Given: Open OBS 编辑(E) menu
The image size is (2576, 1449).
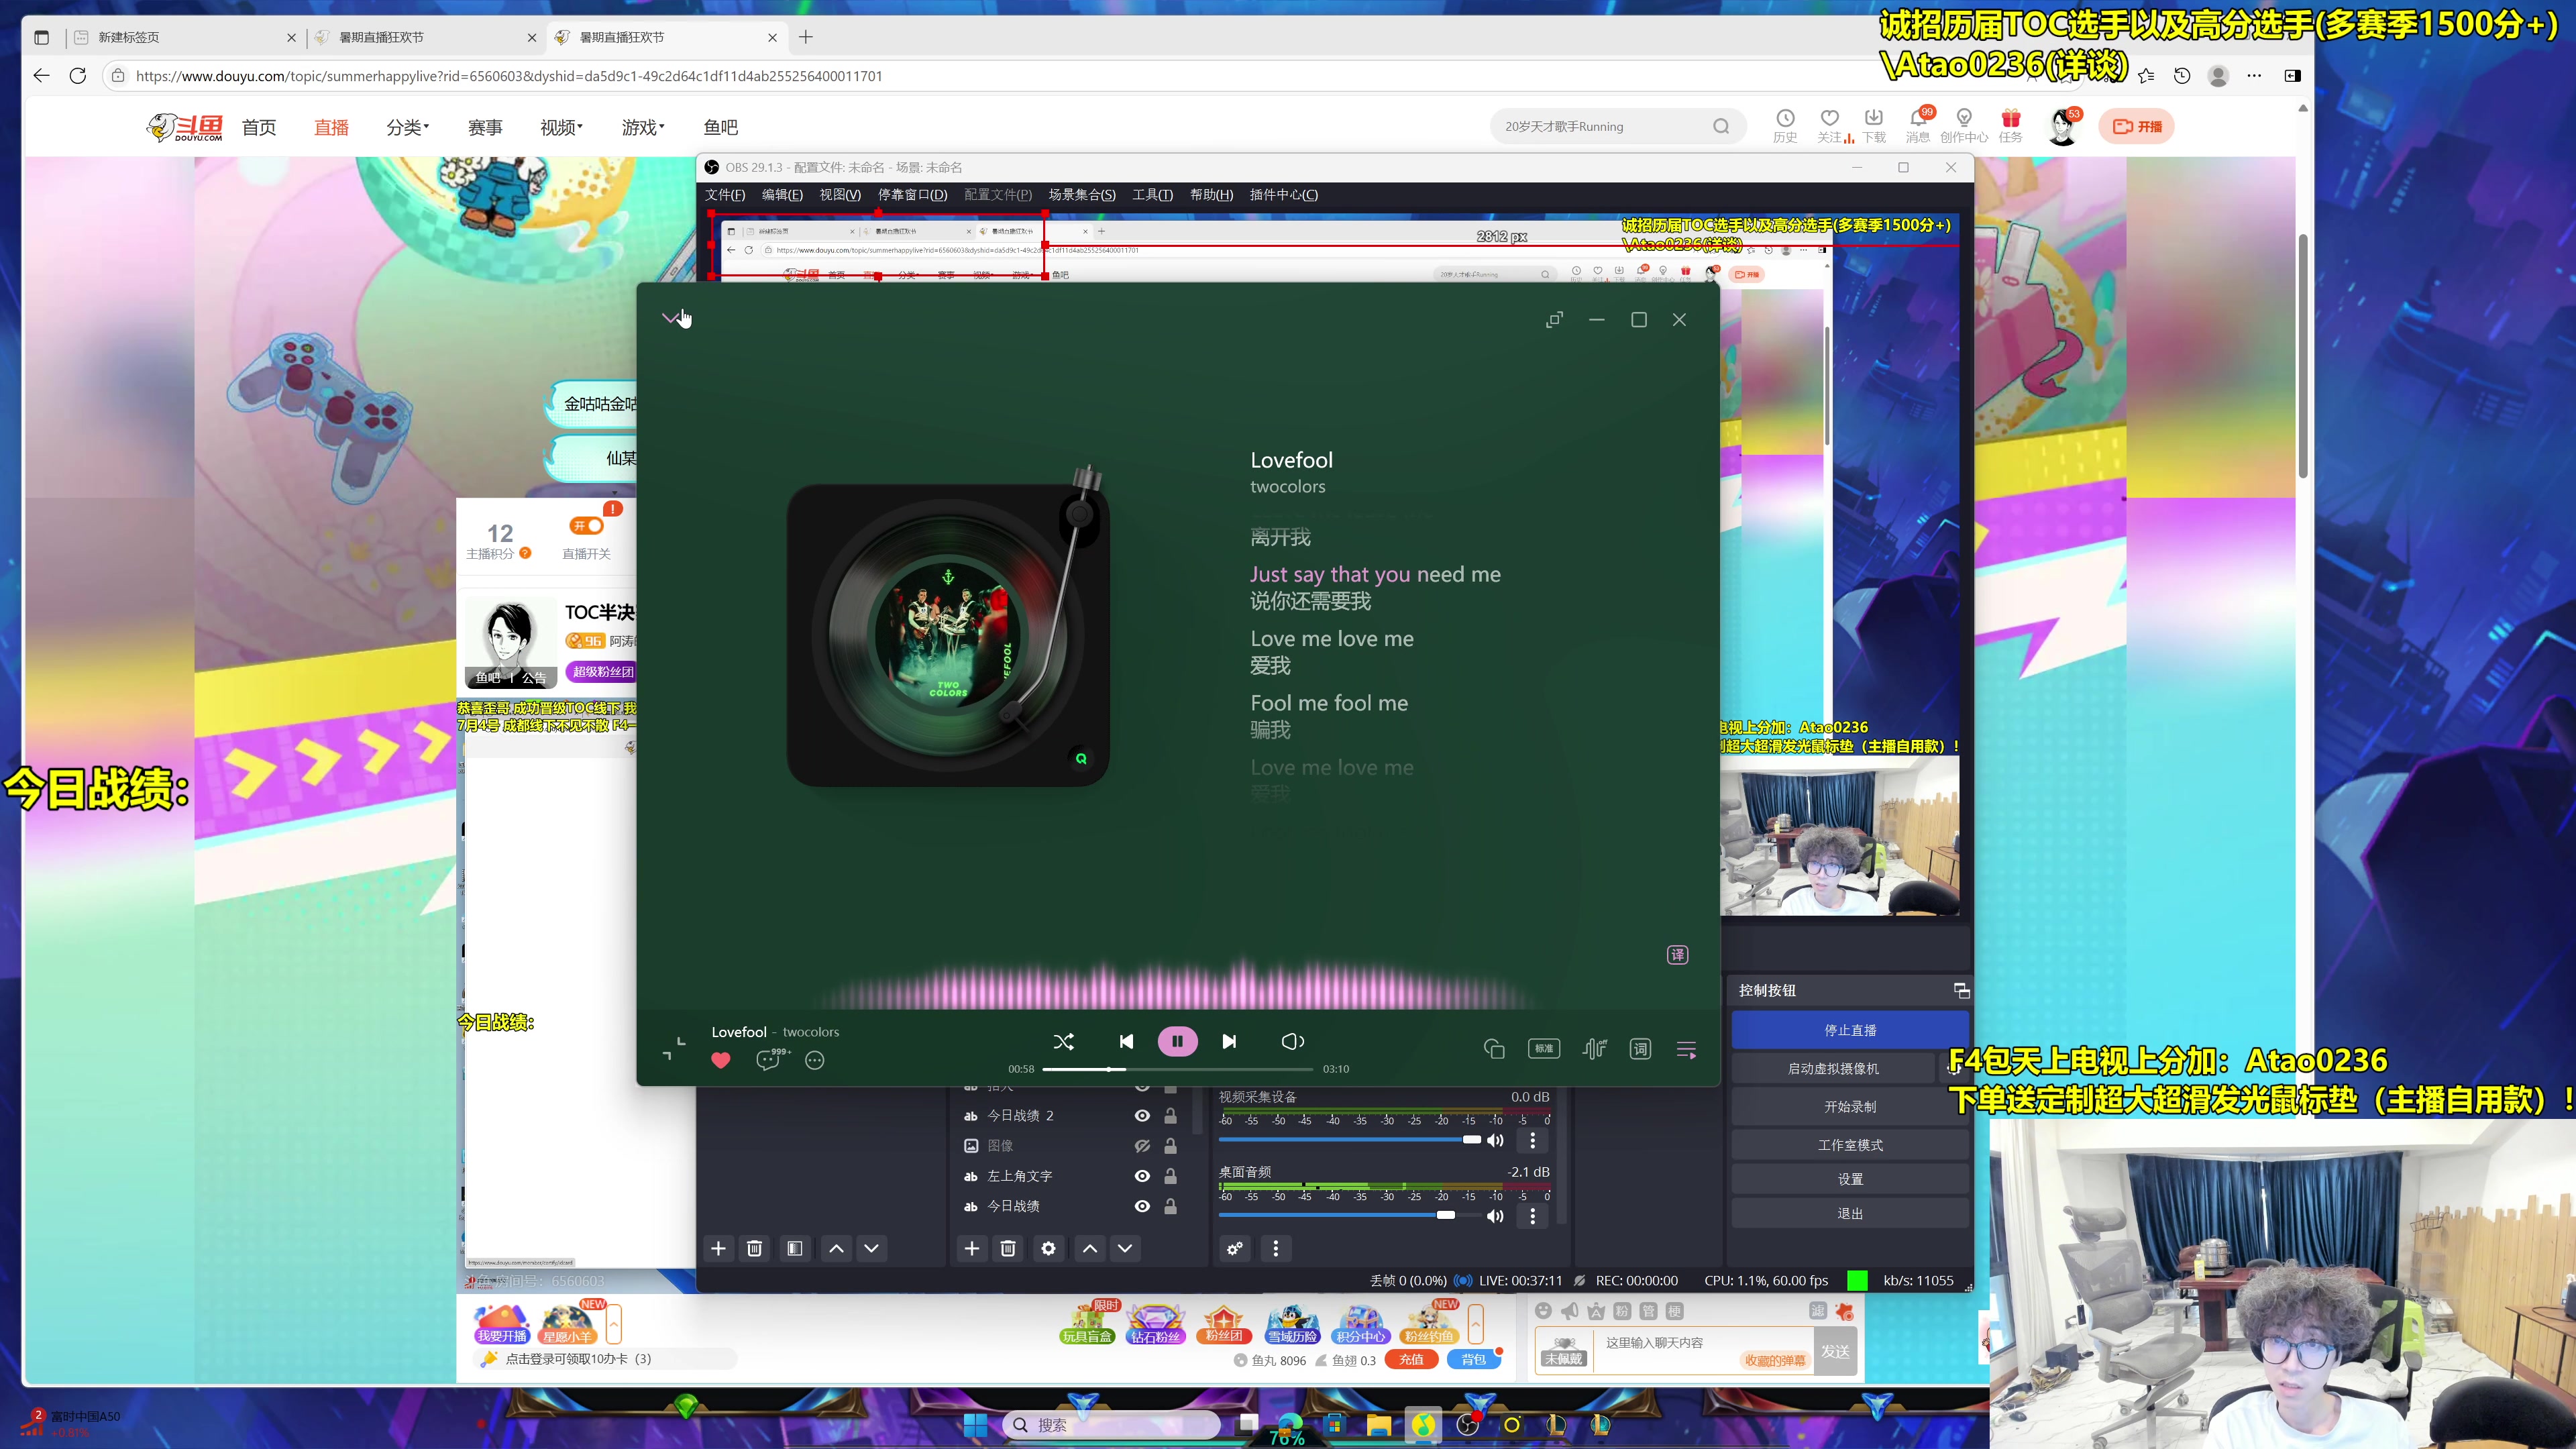Looking at the screenshot, I should 782,194.
